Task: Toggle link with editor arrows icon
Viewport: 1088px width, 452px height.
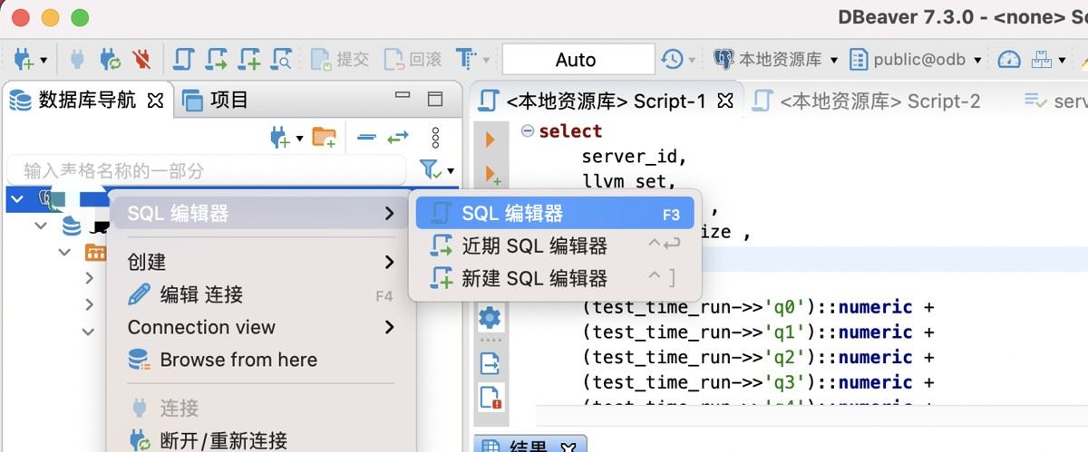Action: coord(398,138)
